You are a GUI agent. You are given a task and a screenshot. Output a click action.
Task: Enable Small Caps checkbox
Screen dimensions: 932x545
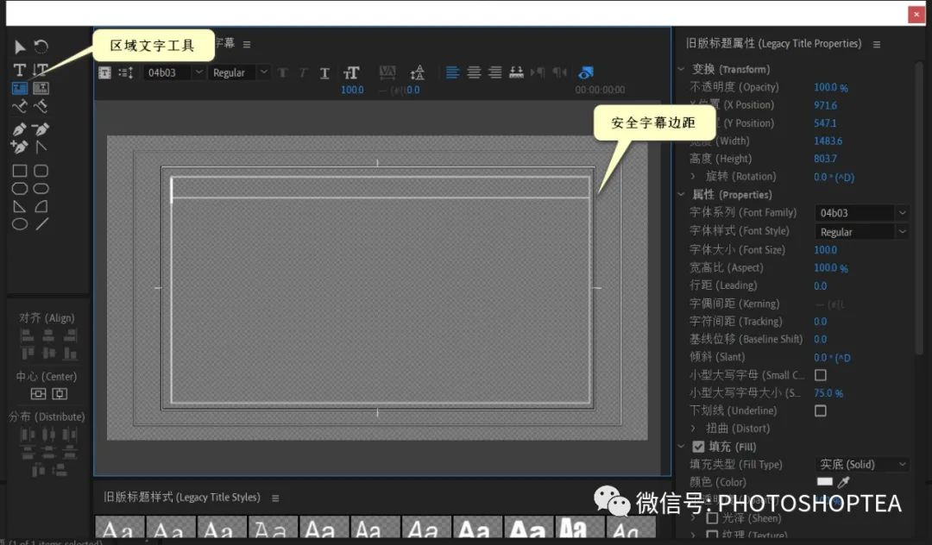click(821, 375)
